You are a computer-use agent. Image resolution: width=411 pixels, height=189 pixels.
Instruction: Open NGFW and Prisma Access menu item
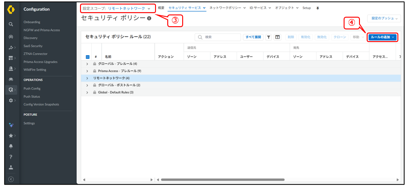point(42,30)
